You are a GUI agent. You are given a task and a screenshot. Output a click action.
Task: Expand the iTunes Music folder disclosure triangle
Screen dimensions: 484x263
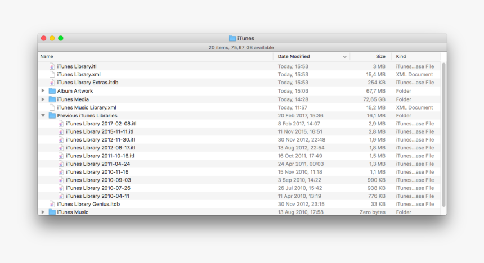click(x=43, y=212)
